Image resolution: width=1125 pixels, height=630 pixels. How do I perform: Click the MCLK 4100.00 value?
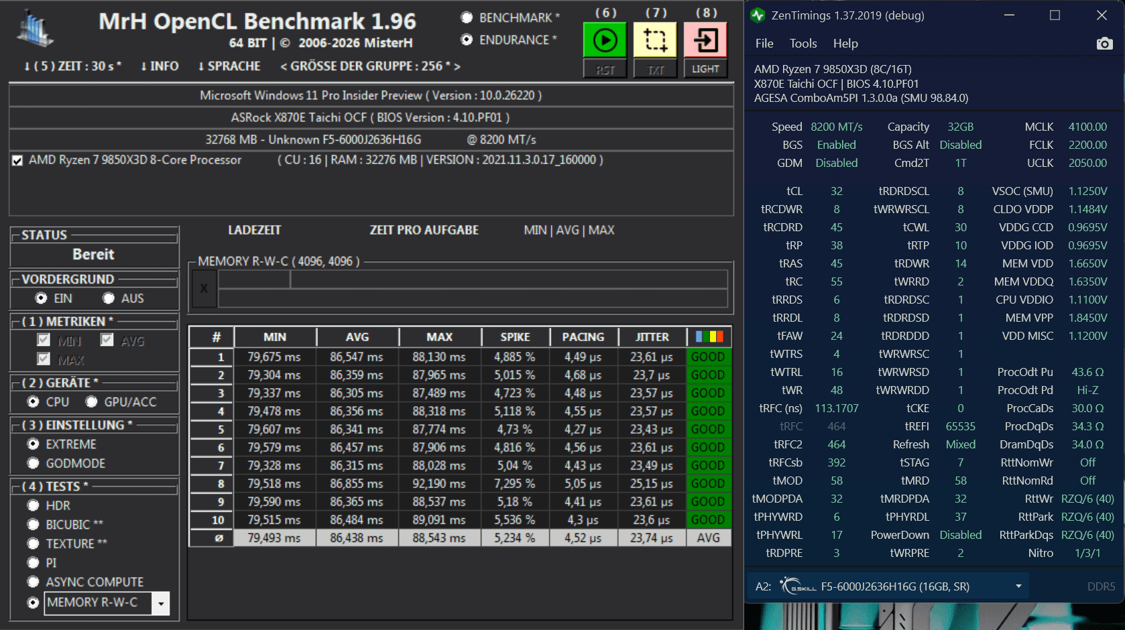pos(1087,127)
